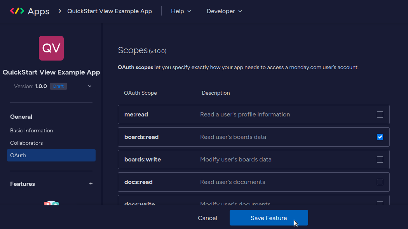Click the monday Apps code logo icon
The image size is (408, 229).
pyautogui.click(x=17, y=11)
